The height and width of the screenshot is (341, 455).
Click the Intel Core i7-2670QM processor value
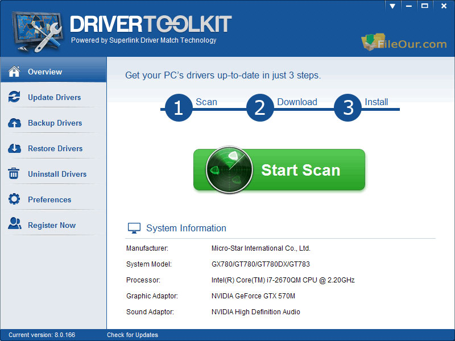283,280
